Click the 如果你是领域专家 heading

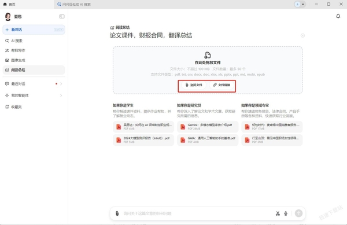[255, 105]
